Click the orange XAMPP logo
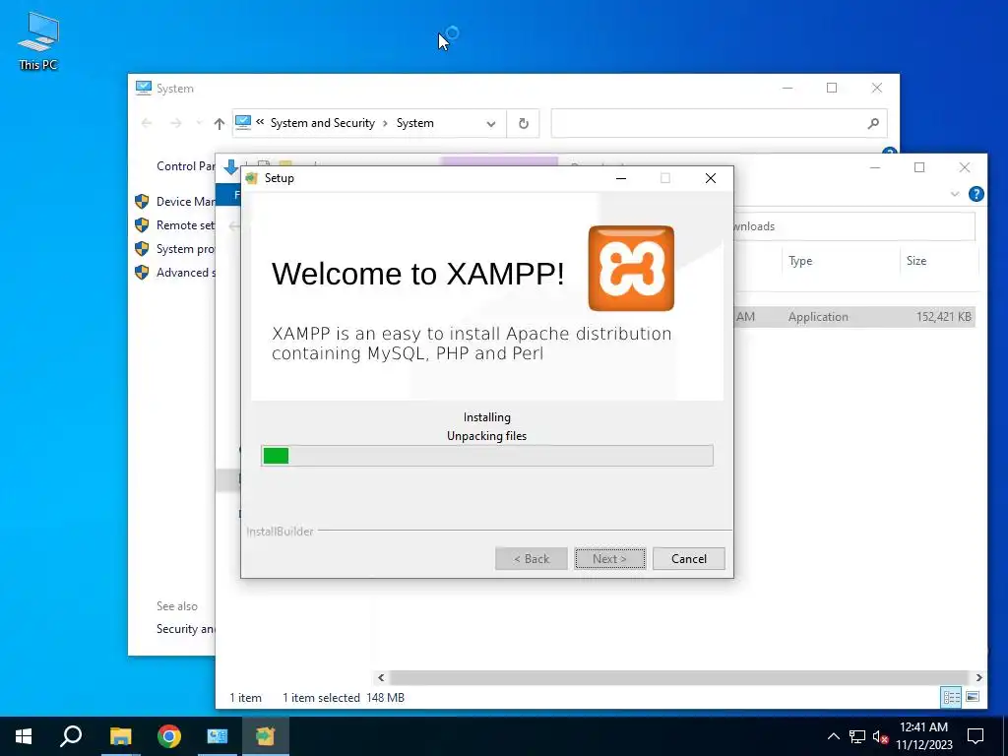1008x756 pixels. (x=631, y=268)
